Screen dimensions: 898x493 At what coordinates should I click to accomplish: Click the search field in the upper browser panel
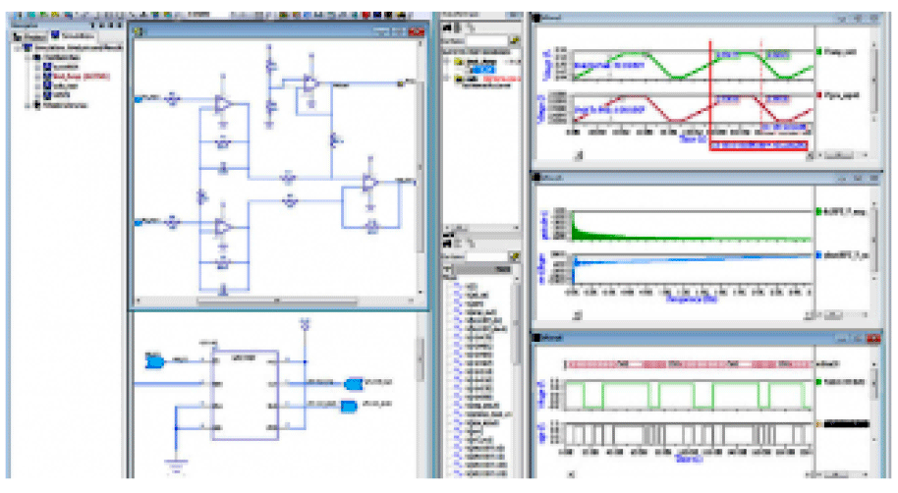click(x=486, y=41)
